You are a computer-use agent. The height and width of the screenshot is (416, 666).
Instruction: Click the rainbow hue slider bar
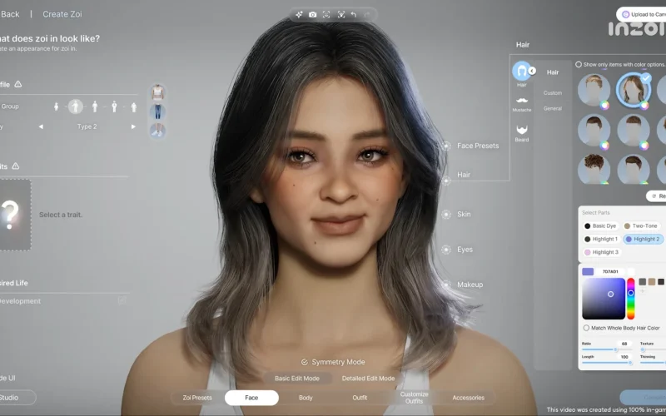(x=631, y=299)
